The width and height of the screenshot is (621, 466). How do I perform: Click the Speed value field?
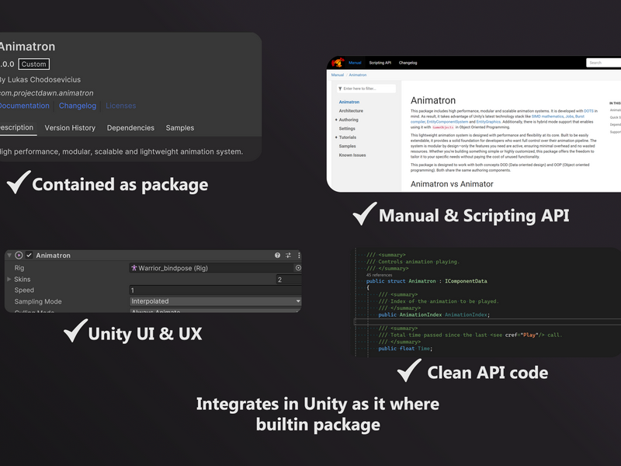point(216,290)
